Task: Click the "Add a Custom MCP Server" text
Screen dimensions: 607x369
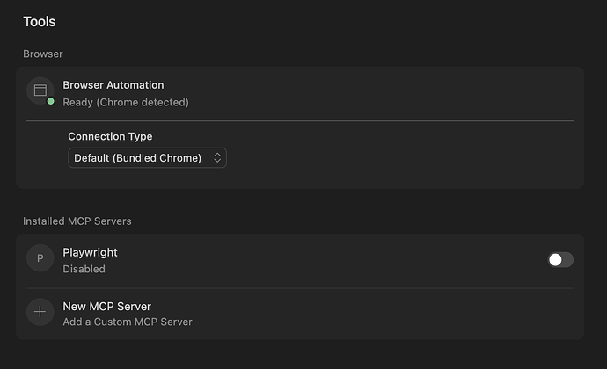Action: 128,322
